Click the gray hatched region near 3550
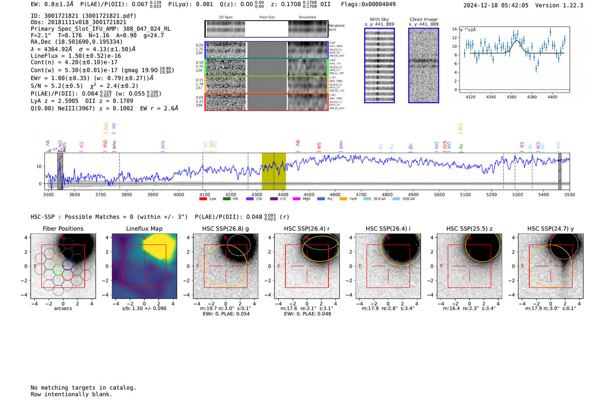The image size is (614, 418). tap(60, 171)
